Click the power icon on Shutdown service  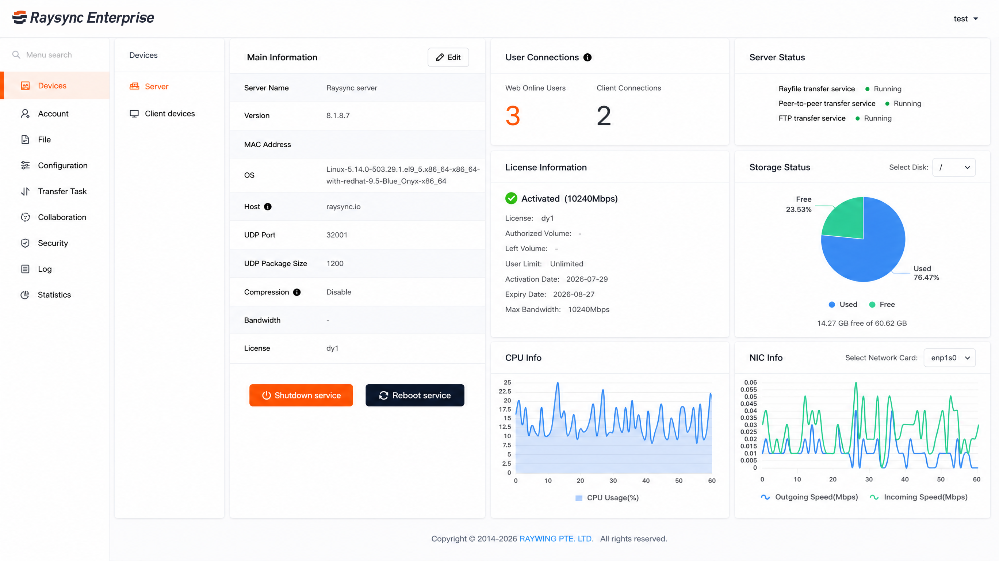pyautogui.click(x=266, y=395)
